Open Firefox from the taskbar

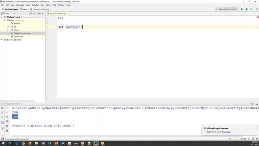30,143
